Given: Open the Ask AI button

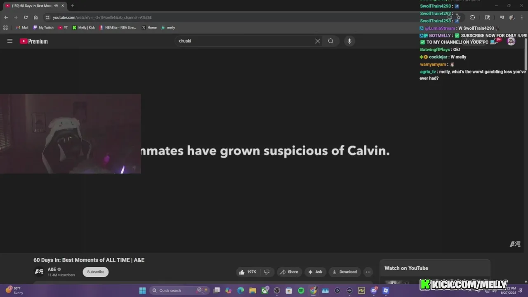Looking at the screenshot, I should click(x=315, y=272).
